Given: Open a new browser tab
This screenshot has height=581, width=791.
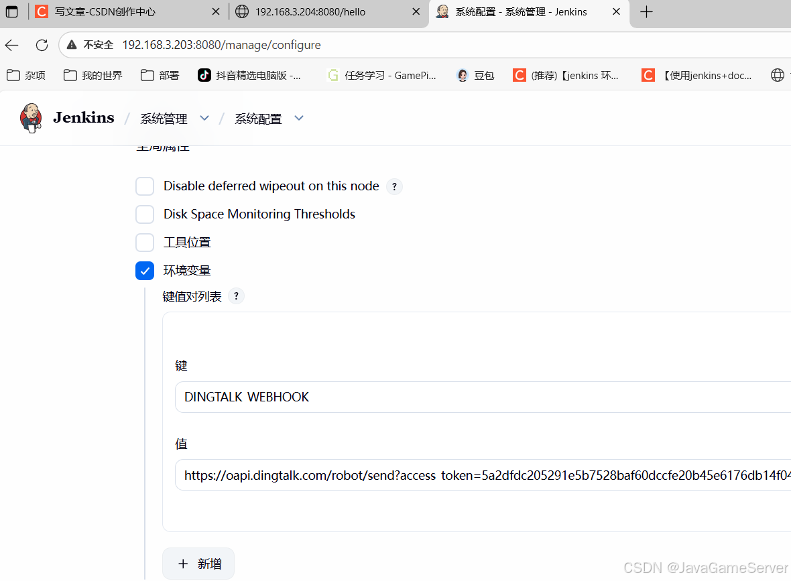Looking at the screenshot, I should tap(646, 11).
